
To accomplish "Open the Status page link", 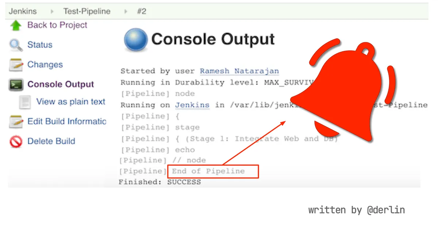I will point(40,45).
